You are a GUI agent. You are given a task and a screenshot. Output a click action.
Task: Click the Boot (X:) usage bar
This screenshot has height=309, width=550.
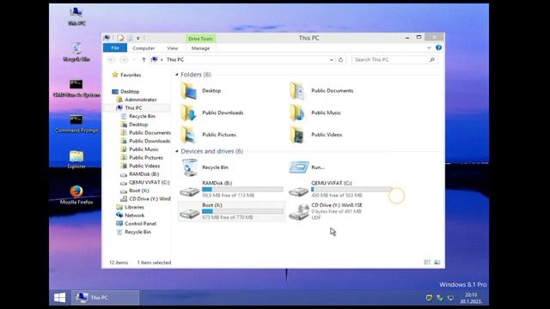(242, 211)
